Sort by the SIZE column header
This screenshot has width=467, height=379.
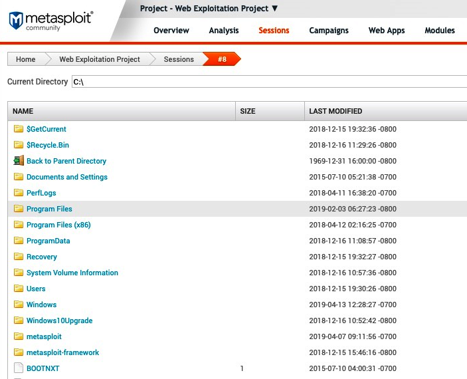pyautogui.click(x=270, y=111)
